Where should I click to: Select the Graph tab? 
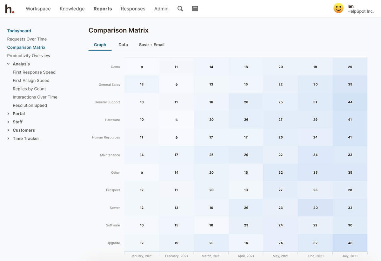click(x=100, y=45)
